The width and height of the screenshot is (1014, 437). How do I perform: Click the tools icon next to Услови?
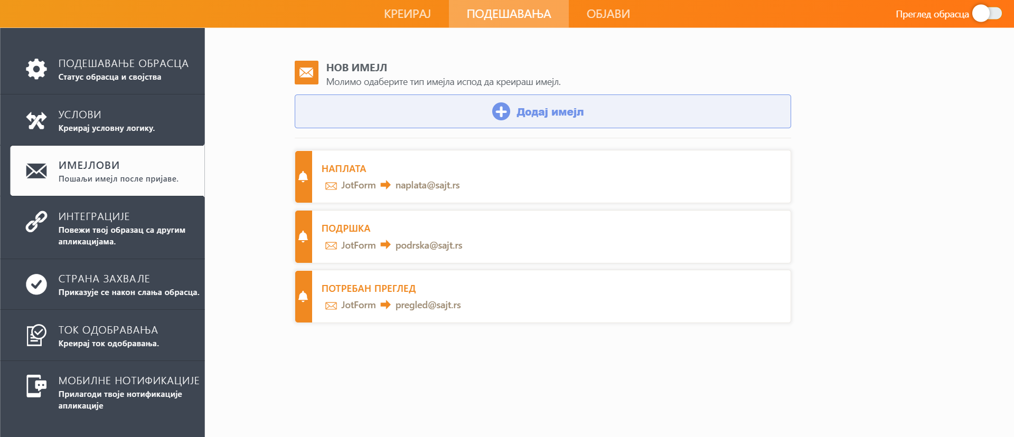pos(36,120)
